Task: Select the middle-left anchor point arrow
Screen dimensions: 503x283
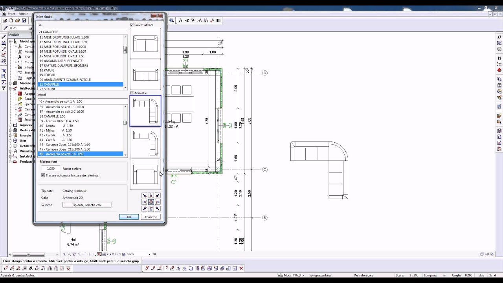Action: (x=144, y=202)
